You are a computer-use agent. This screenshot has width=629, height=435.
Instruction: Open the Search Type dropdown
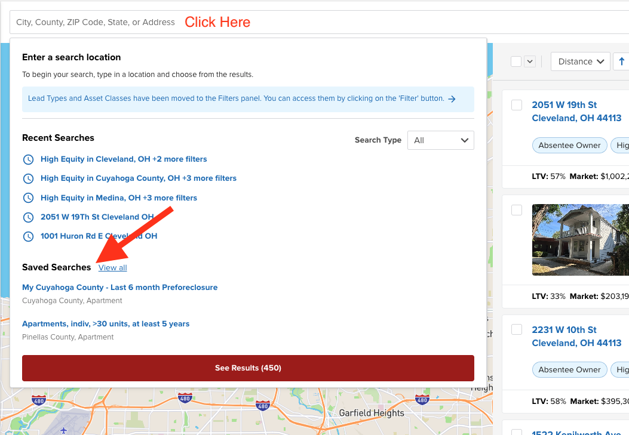(x=440, y=140)
